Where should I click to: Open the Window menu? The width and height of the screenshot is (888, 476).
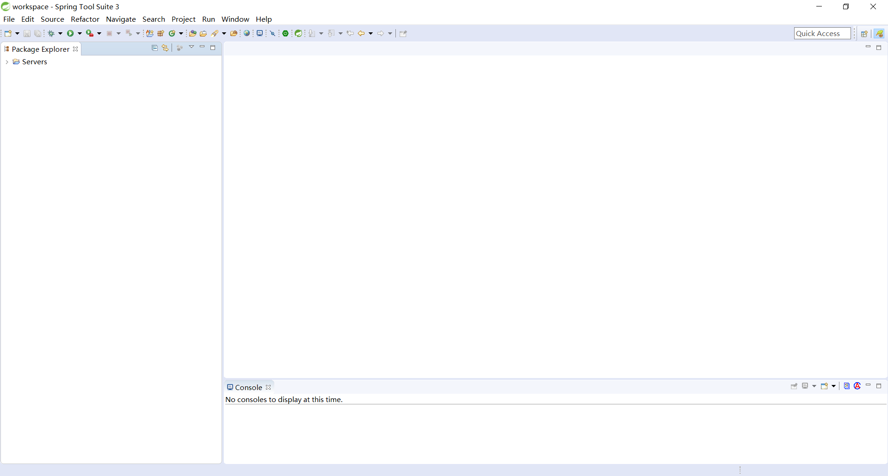point(235,19)
